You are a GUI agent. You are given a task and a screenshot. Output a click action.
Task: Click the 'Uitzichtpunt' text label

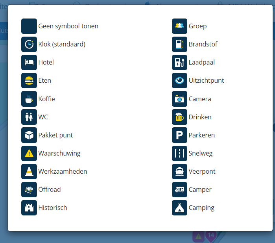click(206, 81)
